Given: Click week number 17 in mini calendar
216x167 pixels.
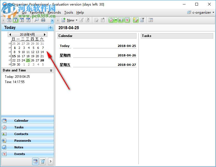Looking at the screenshot, I should click(x=9, y=60).
